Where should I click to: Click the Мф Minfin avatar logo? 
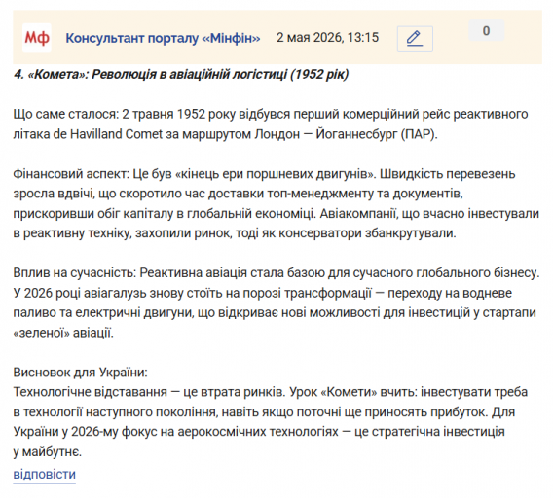[x=37, y=38]
